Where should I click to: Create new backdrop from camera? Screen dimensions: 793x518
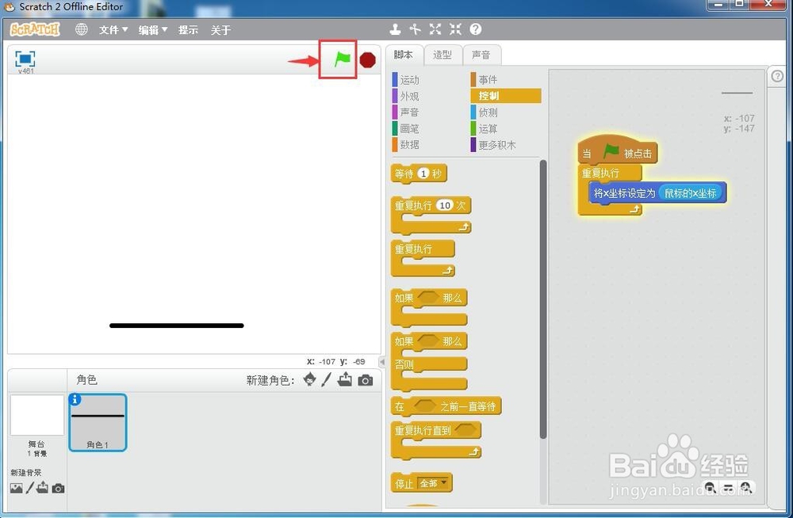(x=58, y=488)
